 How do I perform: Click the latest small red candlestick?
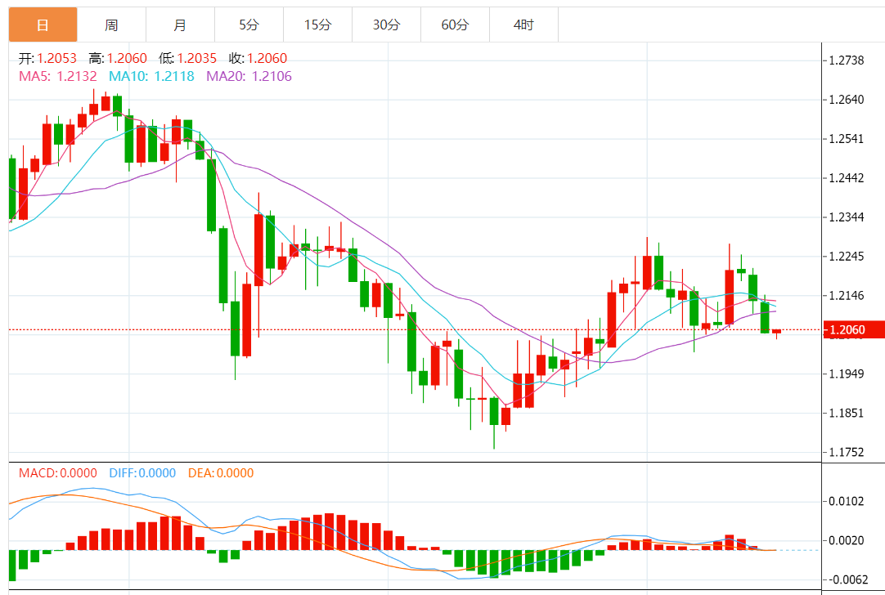[777, 333]
